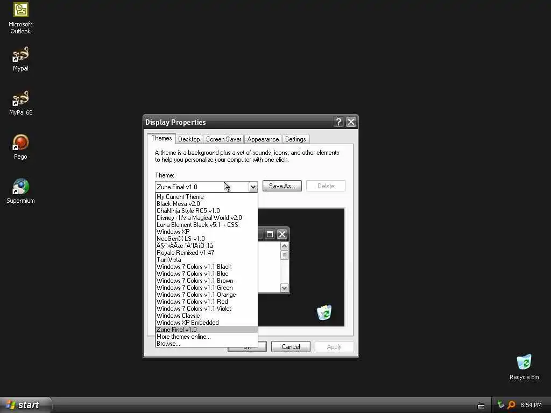Collapse the Theme dropdown with its arrow
This screenshot has width=551, height=413.
point(253,187)
